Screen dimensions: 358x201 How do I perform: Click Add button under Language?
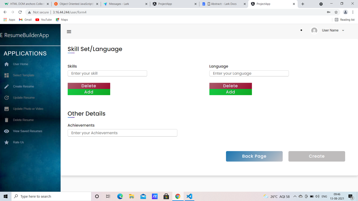[x=230, y=92]
